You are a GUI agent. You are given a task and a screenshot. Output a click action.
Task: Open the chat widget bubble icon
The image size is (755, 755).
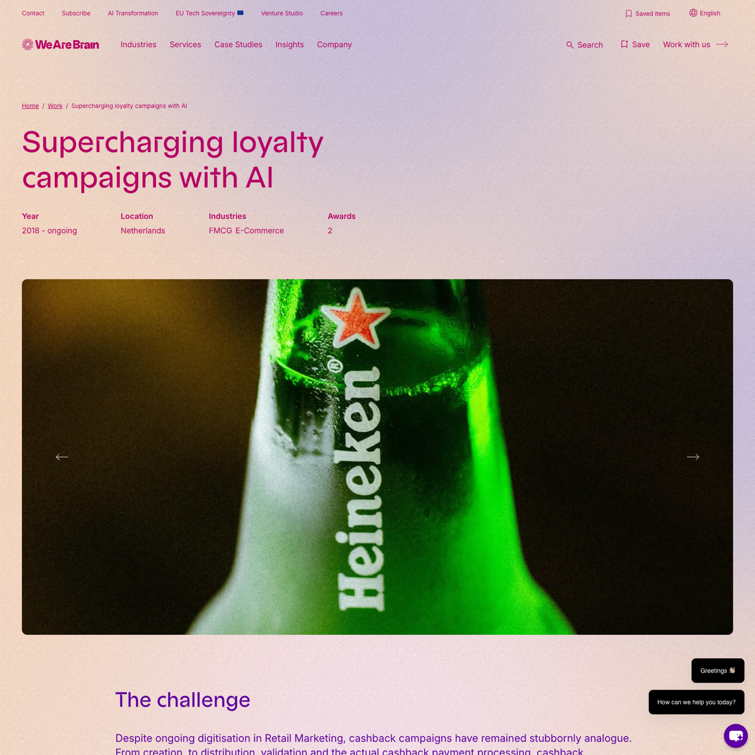pyautogui.click(x=736, y=736)
